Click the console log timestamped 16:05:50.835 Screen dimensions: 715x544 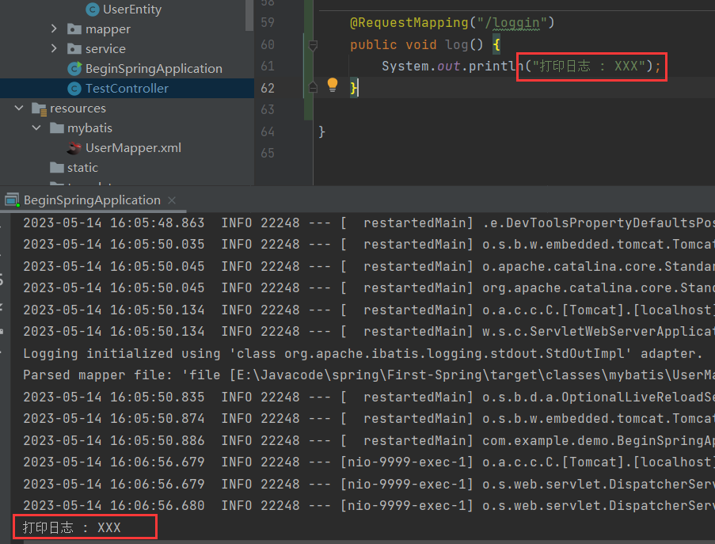368,398
